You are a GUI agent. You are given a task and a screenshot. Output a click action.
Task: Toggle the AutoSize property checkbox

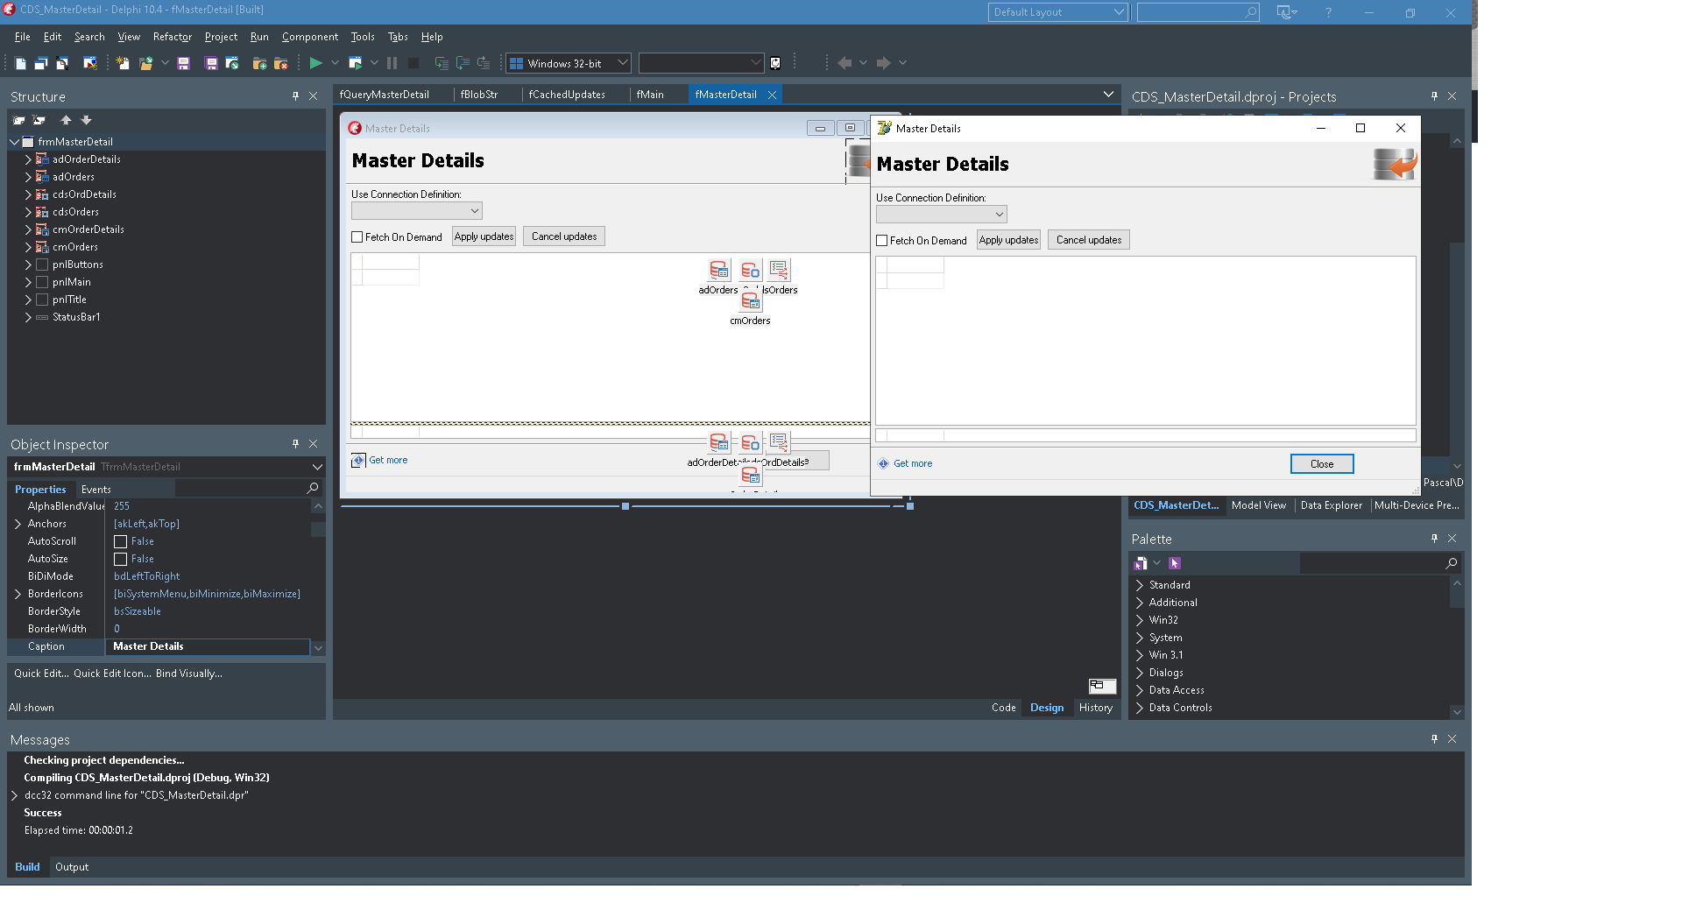pos(121,559)
